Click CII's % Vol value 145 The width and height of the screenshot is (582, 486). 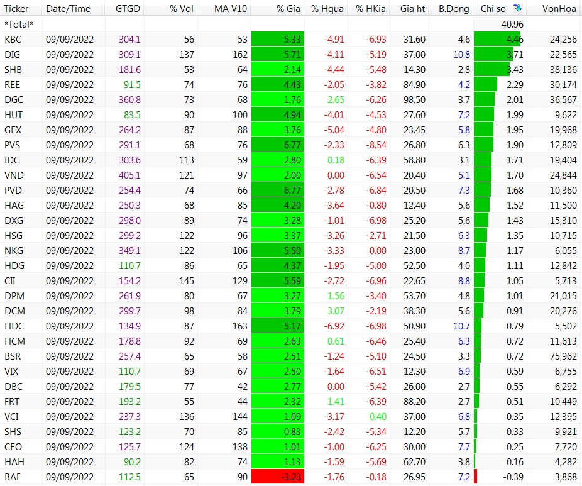pos(187,281)
